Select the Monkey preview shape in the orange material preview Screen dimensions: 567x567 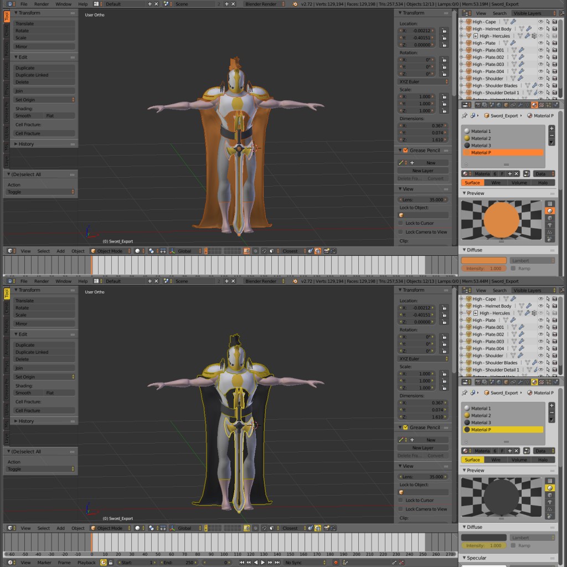(550, 225)
